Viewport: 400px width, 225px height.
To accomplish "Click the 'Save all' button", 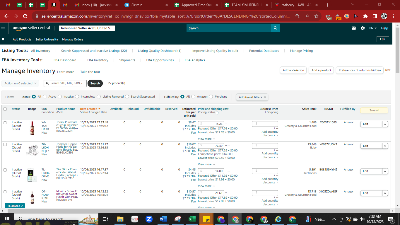I will pos(374,110).
